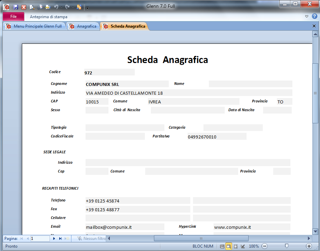Click the zoom slider handle
Viewport: 320px width, 251px height.
[x=287, y=246]
